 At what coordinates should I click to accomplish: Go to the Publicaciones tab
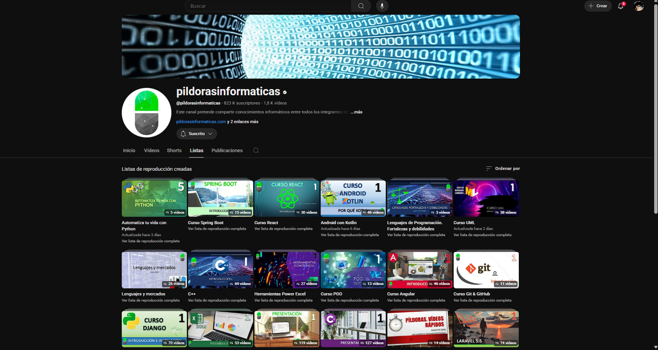tap(227, 151)
